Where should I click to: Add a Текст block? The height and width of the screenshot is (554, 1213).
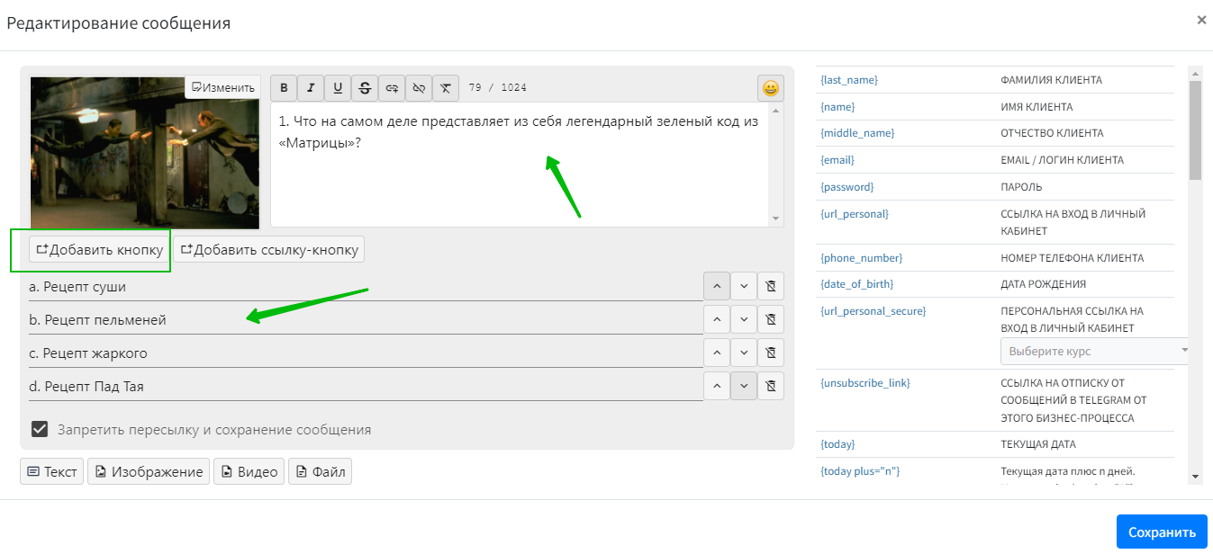52,471
